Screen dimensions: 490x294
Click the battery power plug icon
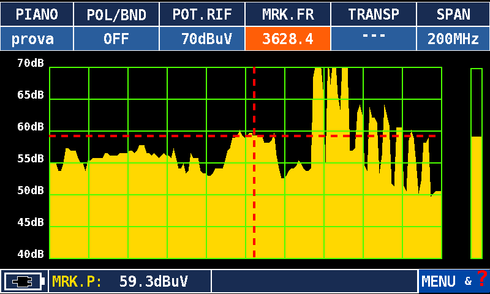point(24,282)
